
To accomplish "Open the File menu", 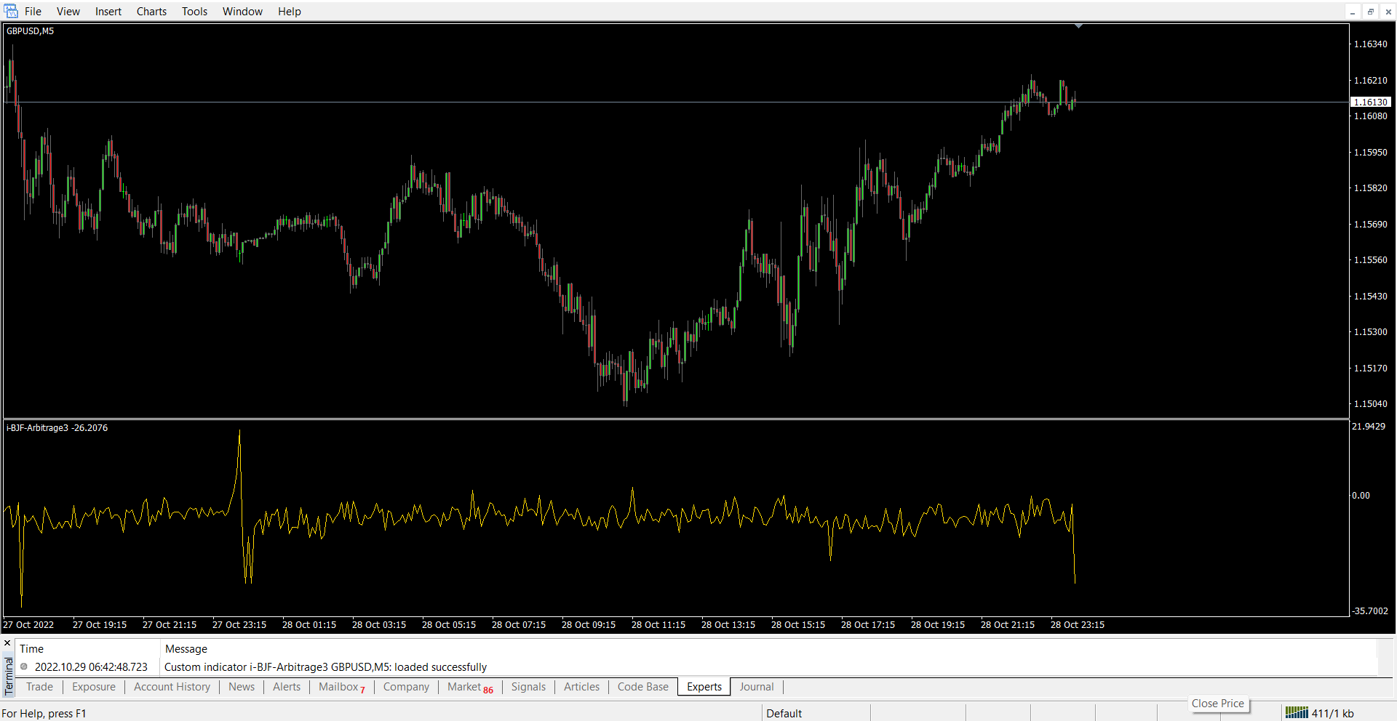I will pos(33,12).
